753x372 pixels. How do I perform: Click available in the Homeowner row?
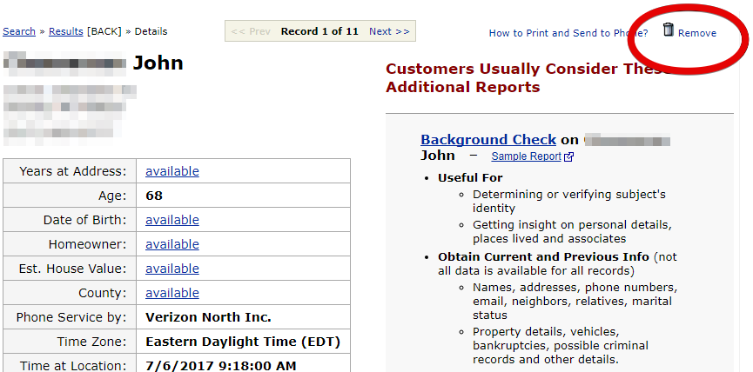(172, 244)
